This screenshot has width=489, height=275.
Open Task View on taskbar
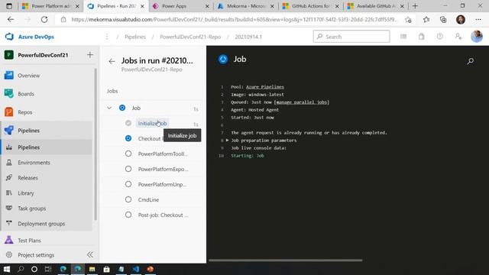point(47,269)
